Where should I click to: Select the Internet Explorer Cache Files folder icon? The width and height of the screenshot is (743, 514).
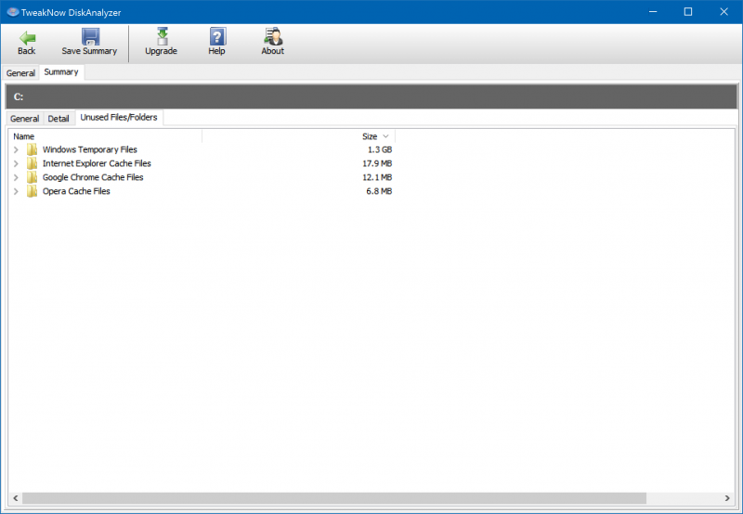[32, 163]
